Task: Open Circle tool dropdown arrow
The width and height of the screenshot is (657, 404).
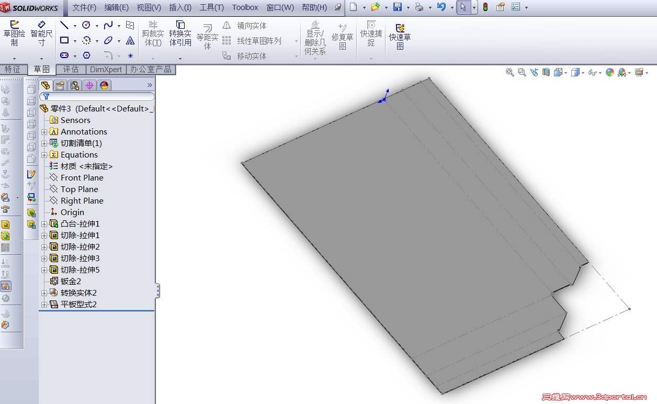Action: (x=97, y=26)
